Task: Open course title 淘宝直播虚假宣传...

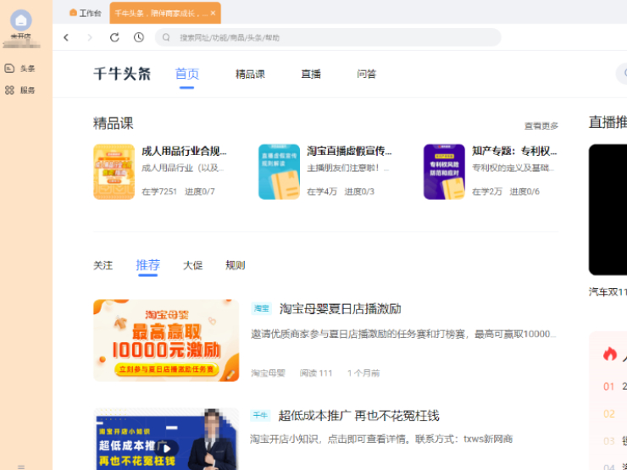Action: (x=349, y=151)
